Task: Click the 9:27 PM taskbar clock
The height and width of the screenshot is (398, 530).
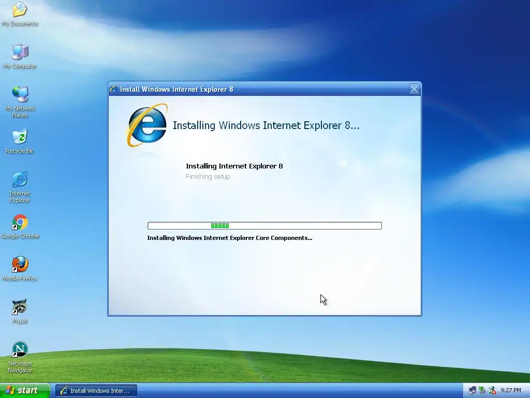Action: click(511, 390)
